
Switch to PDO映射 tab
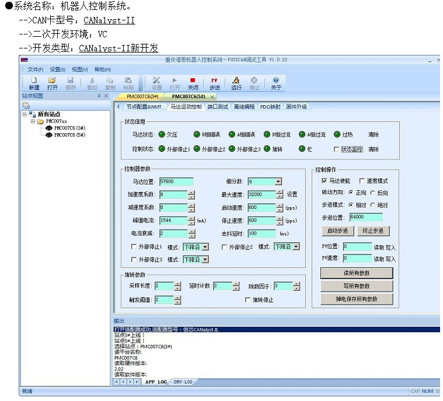point(270,107)
